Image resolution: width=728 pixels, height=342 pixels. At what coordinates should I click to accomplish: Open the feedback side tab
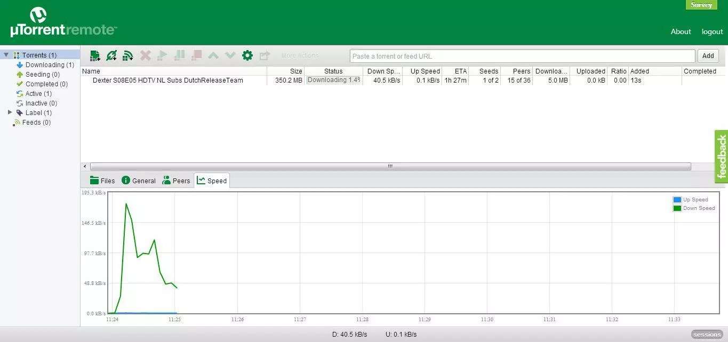[x=722, y=157]
